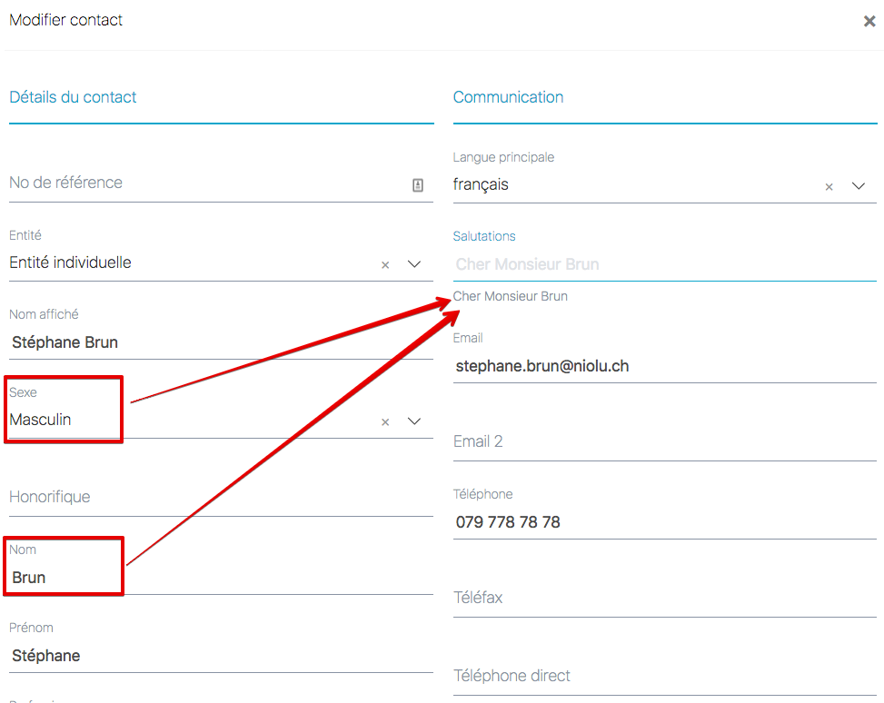
Task: Edit the Téléphone number field
Action: [663, 522]
